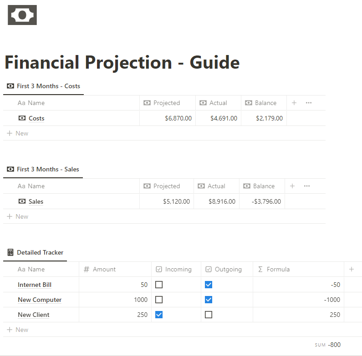The image size is (362, 356).
Task: Select the Detailed Tracker view tab
Action: click(35, 252)
